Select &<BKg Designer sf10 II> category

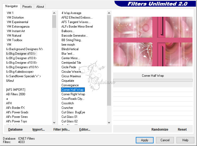coord(21,58)
